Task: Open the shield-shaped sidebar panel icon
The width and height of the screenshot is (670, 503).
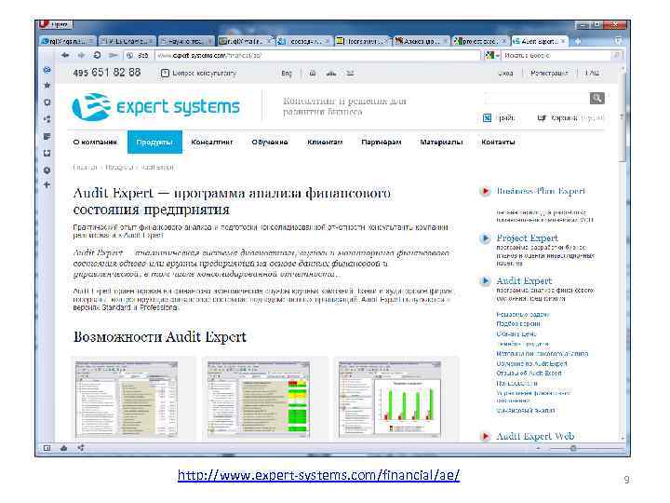Action: (47, 102)
